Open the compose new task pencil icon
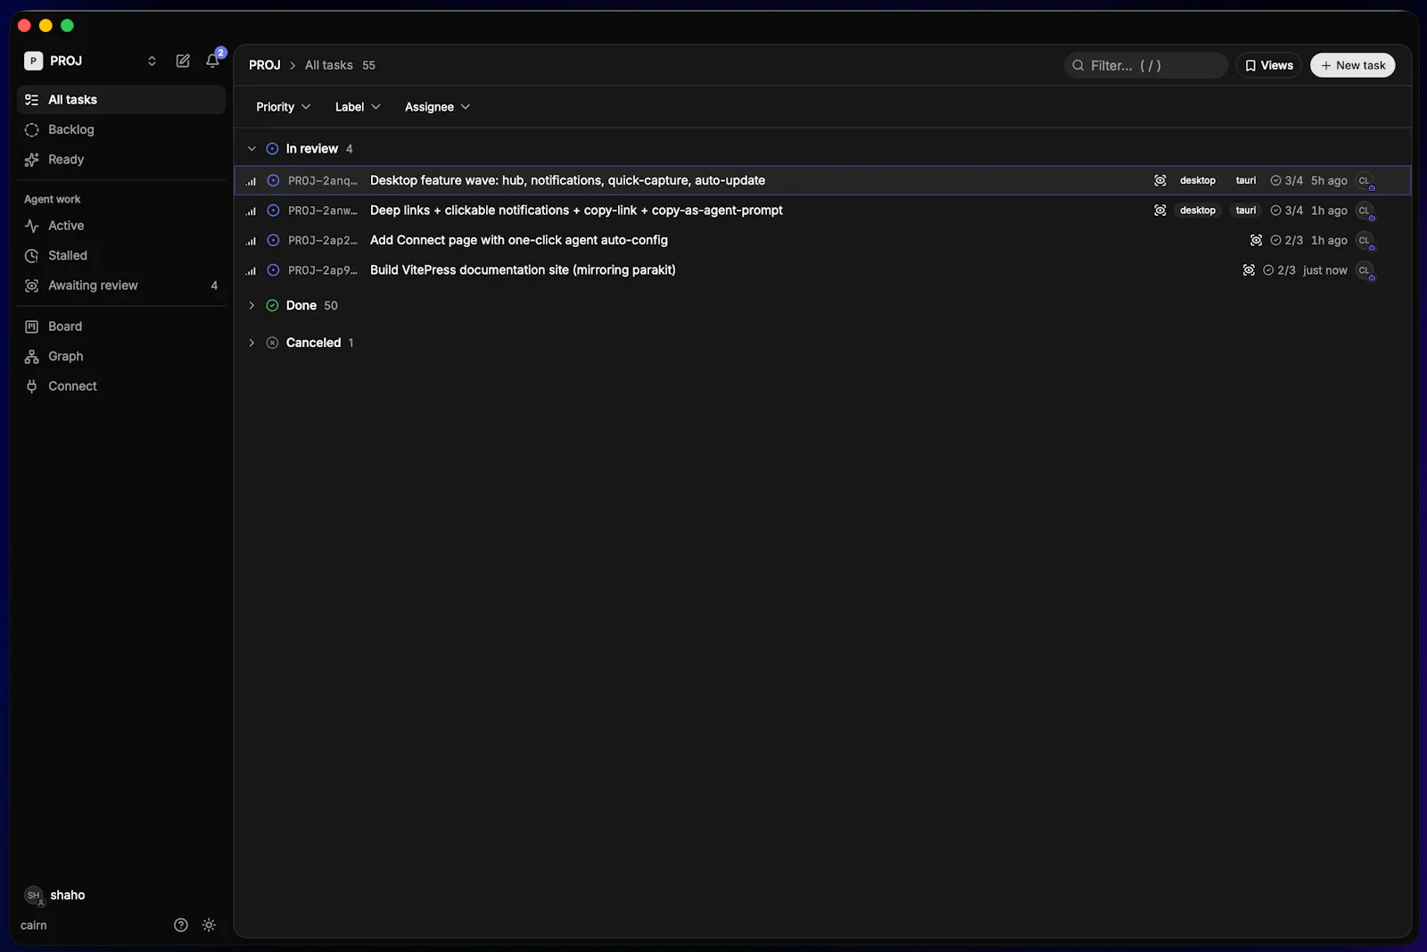1427x952 pixels. click(x=183, y=61)
